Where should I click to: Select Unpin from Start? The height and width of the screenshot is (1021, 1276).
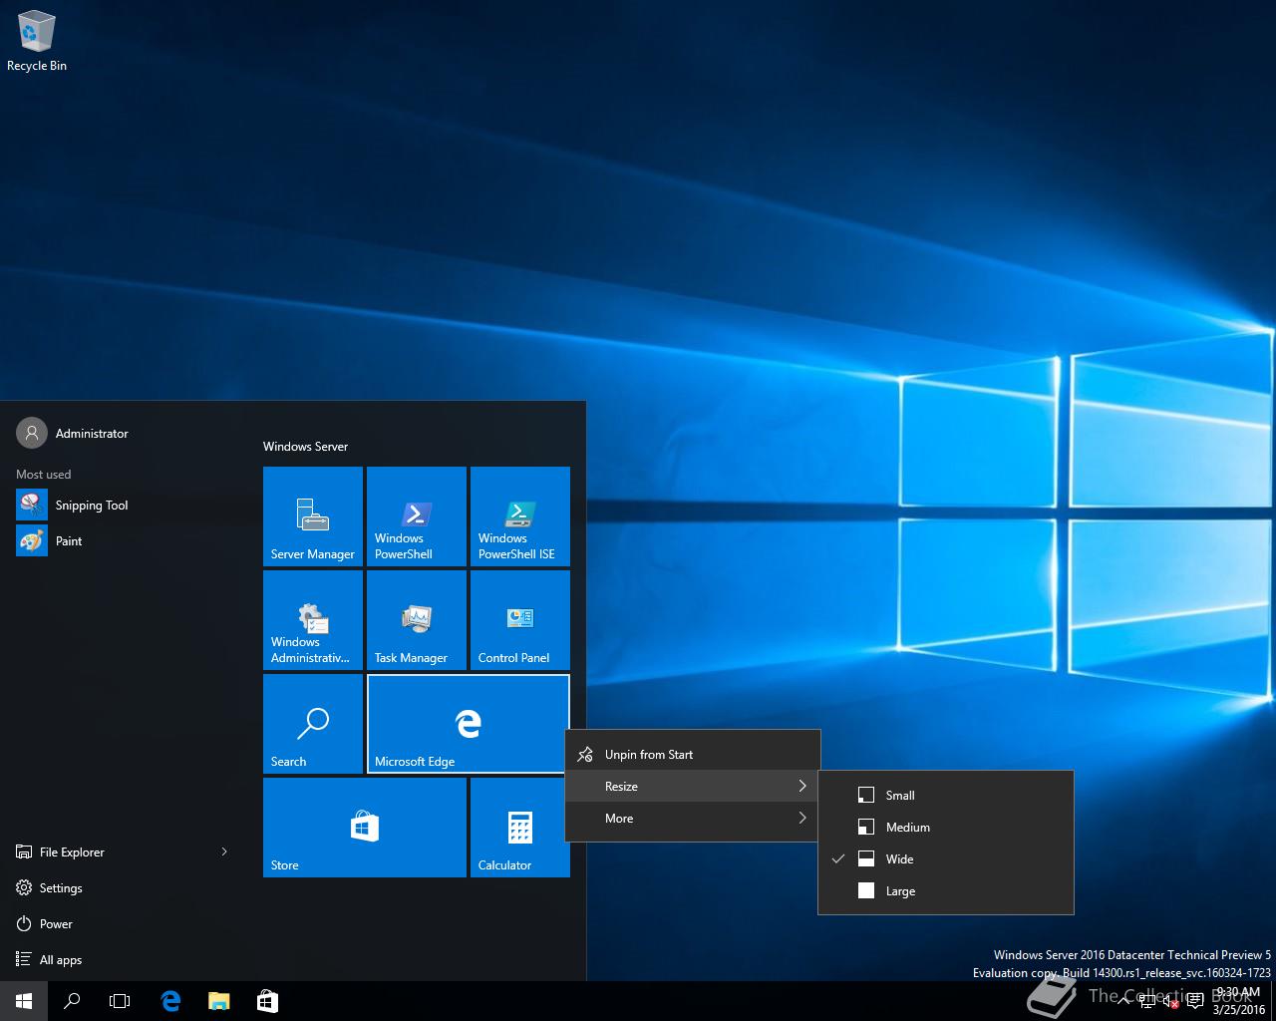(x=693, y=754)
